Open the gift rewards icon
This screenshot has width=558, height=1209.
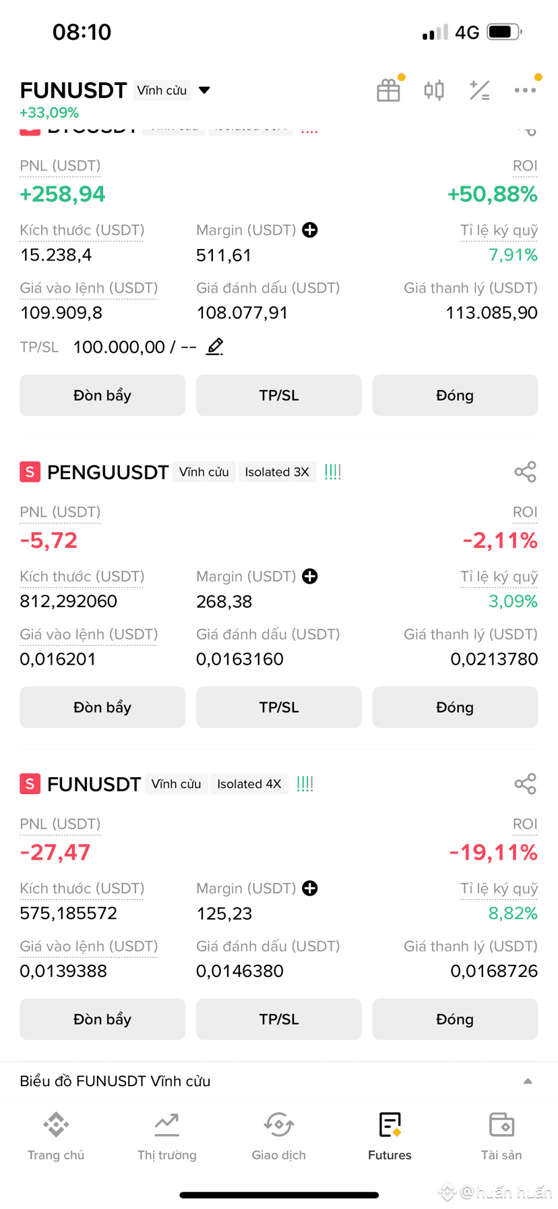coord(388,90)
